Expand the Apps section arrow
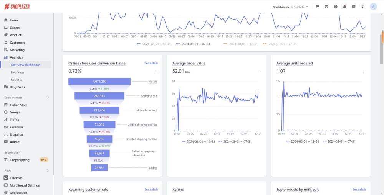This screenshot has width=384, height=195. point(48,170)
